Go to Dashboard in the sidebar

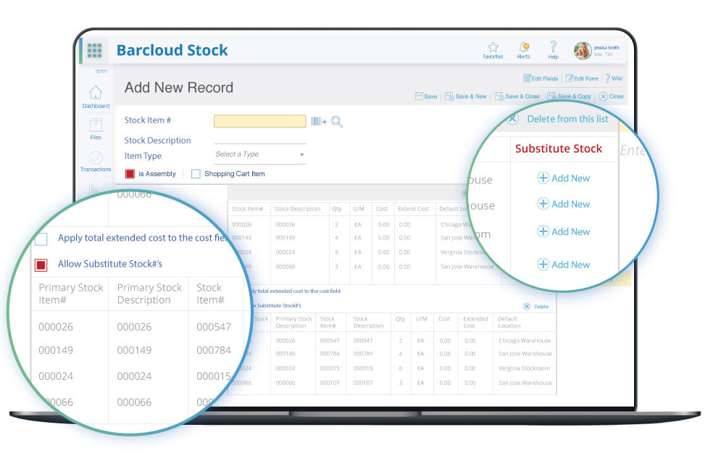96,96
